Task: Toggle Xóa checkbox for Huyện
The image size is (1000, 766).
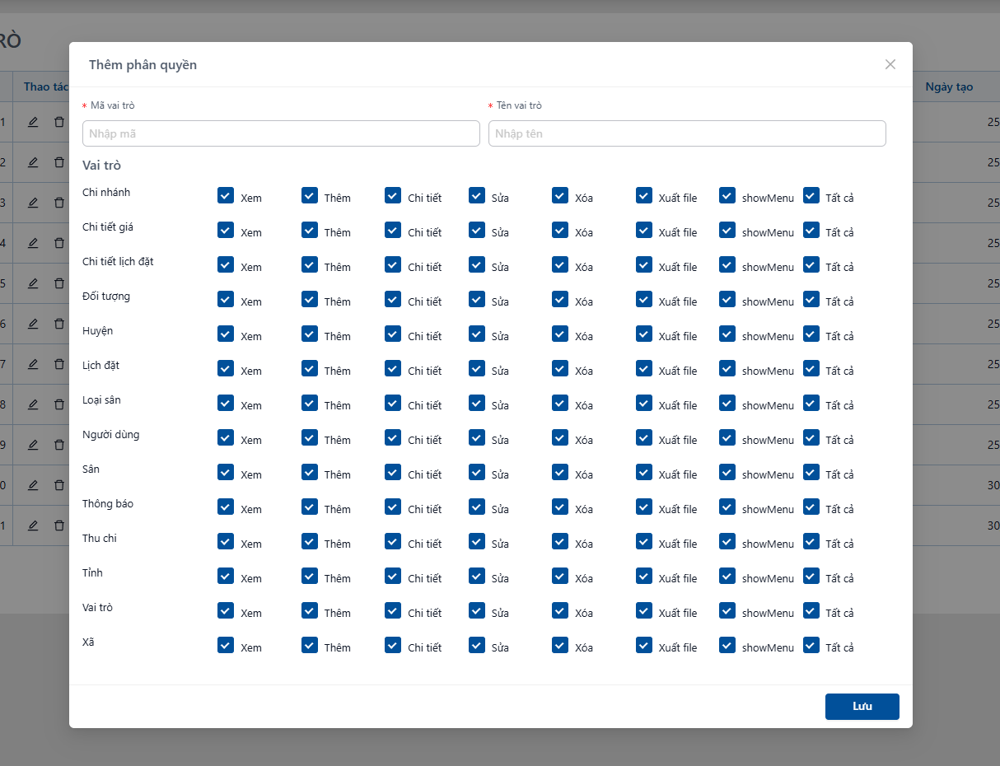Action: pos(560,334)
